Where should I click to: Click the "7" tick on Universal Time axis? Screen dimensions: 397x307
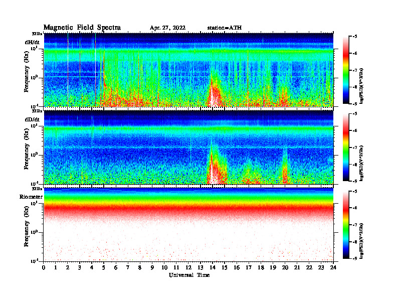(x=128, y=267)
